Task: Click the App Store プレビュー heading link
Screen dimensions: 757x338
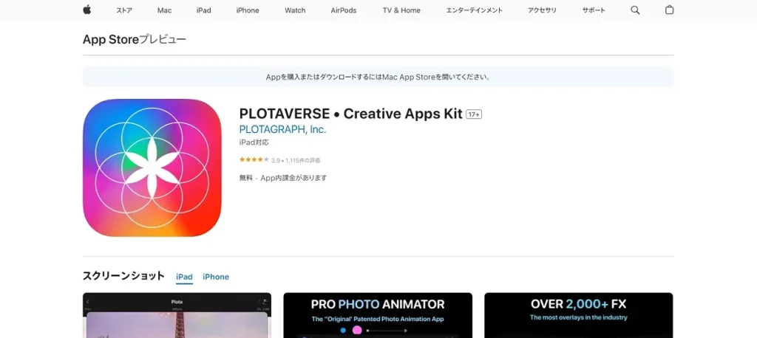Action: pyautogui.click(x=135, y=40)
